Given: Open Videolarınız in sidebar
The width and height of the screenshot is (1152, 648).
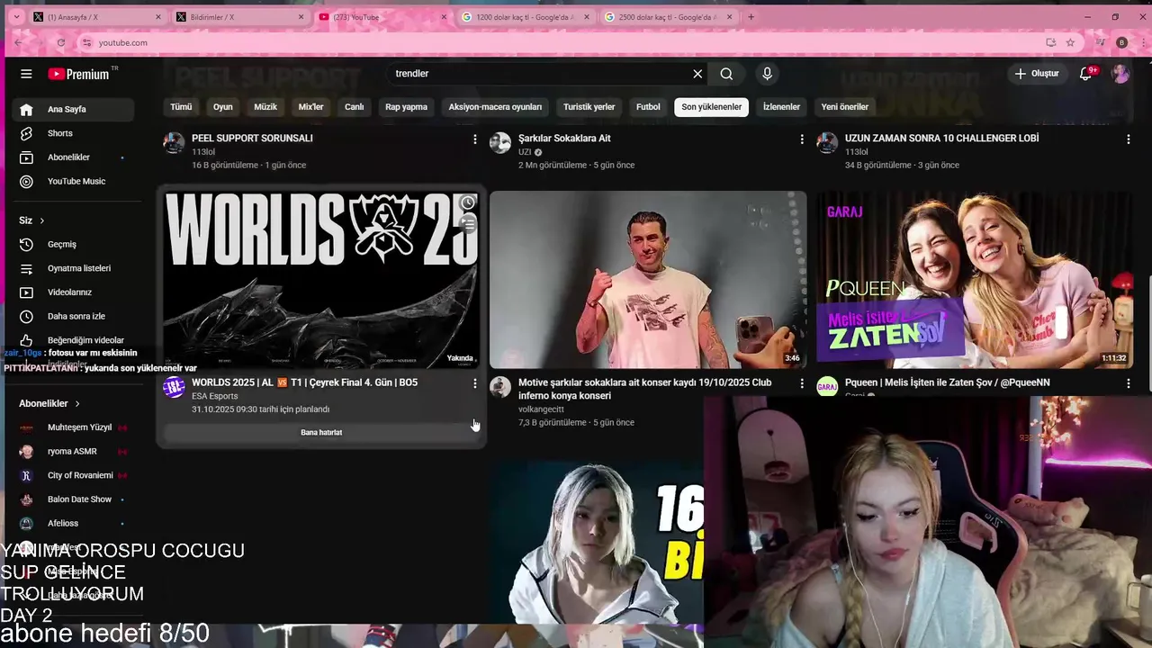Looking at the screenshot, I should [73, 292].
